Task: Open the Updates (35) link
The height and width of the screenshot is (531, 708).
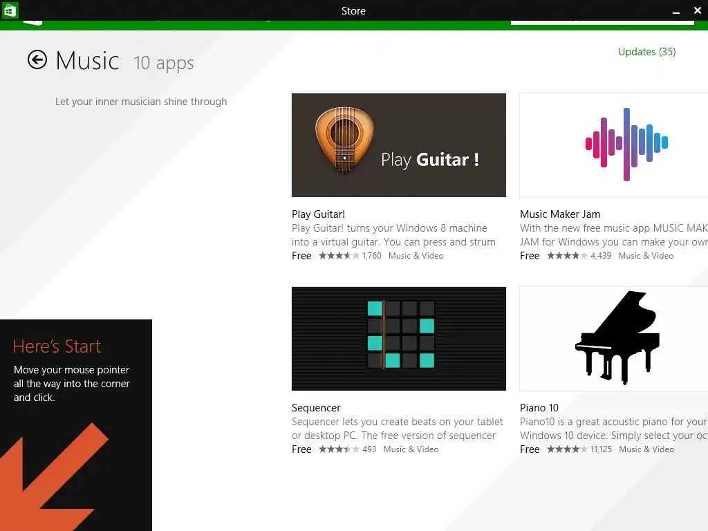Action: click(x=646, y=52)
